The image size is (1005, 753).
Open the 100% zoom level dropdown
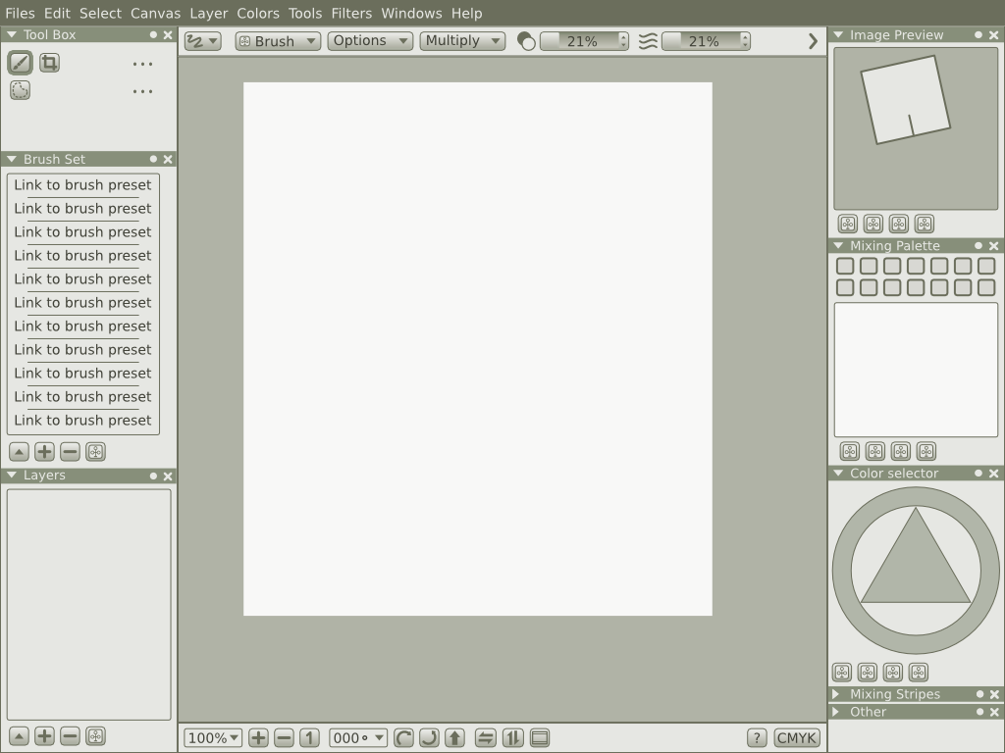(x=213, y=738)
